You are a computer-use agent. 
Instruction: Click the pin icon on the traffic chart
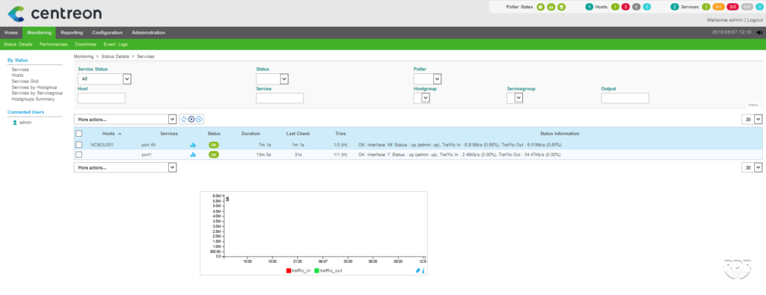417,270
